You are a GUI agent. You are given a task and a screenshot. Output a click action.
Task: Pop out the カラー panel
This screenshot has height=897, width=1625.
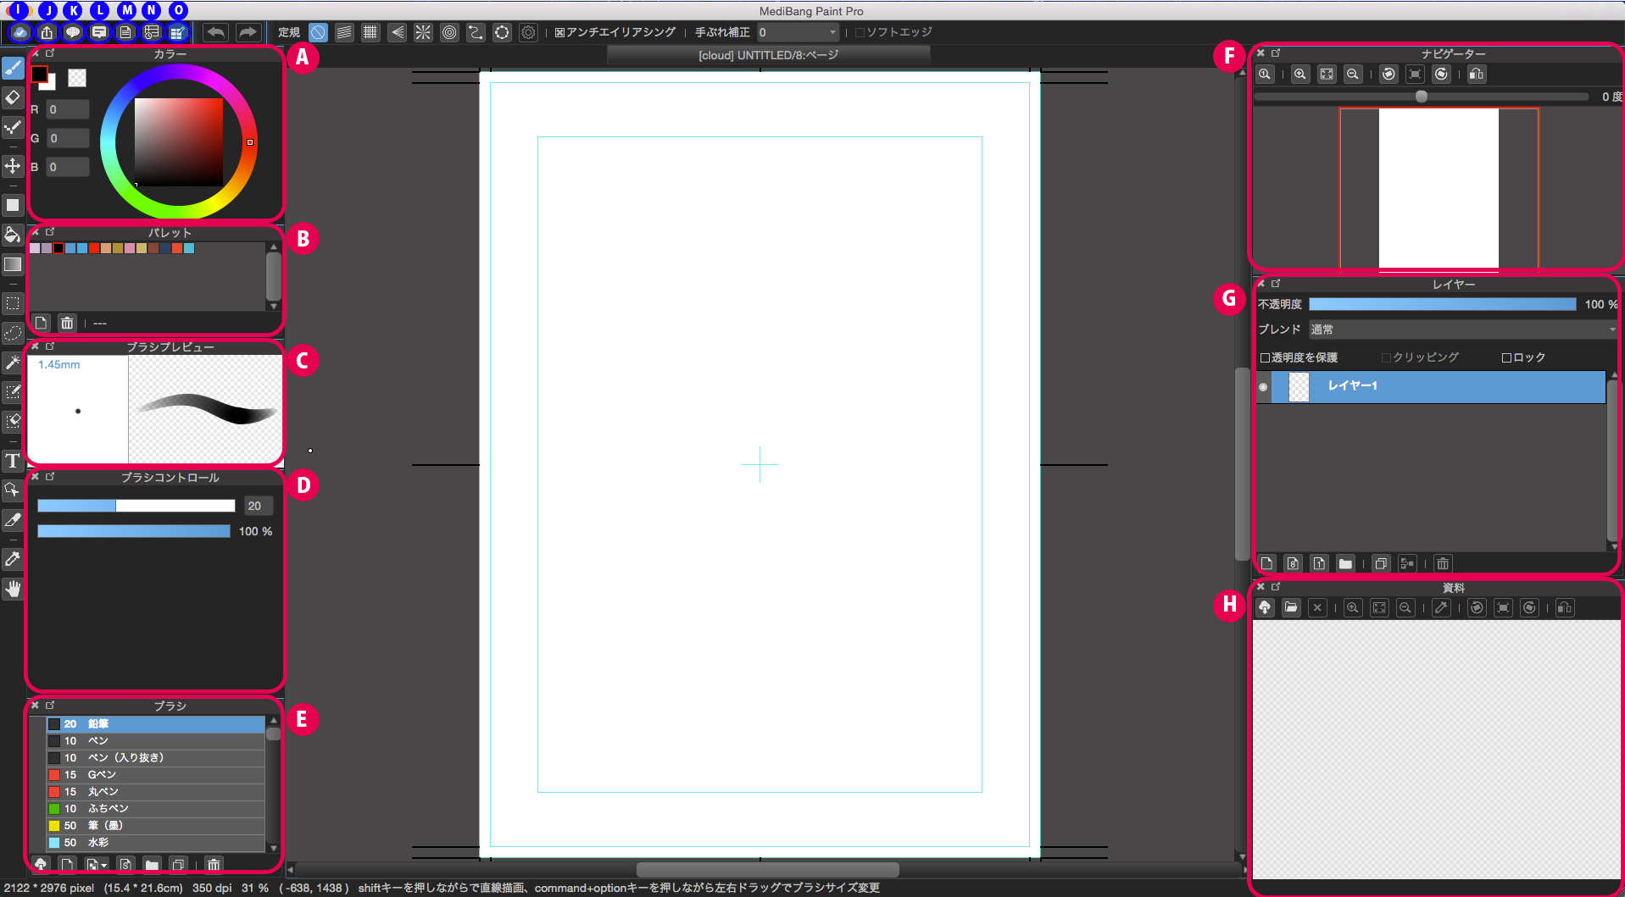50,53
